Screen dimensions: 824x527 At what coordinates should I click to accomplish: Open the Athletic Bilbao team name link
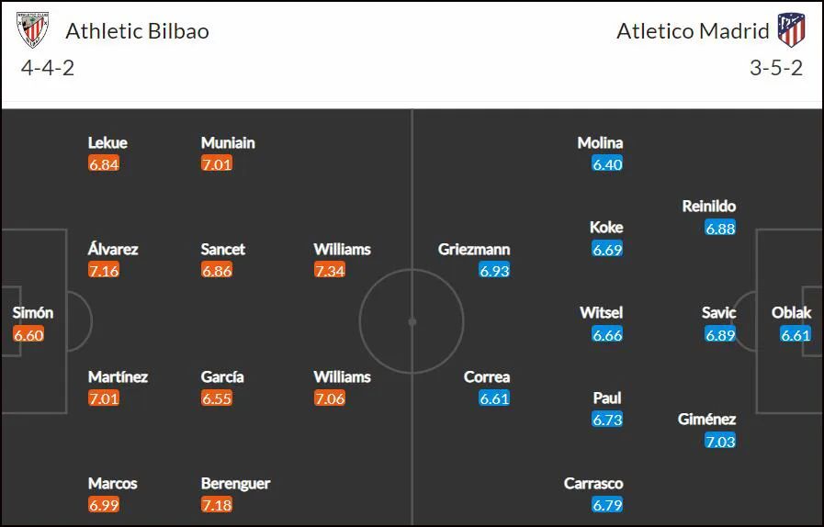(x=137, y=31)
